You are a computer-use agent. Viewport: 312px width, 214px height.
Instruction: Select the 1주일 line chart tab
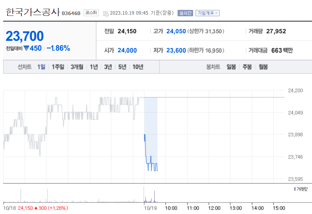click(x=58, y=67)
